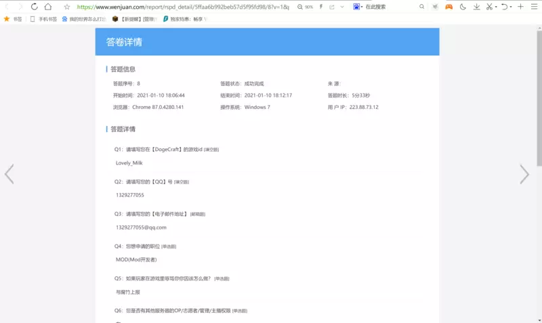This screenshot has height=323, width=542.
Task: Click the end time 2021-01-10 18:12:17
Action: [x=268, y=95]
